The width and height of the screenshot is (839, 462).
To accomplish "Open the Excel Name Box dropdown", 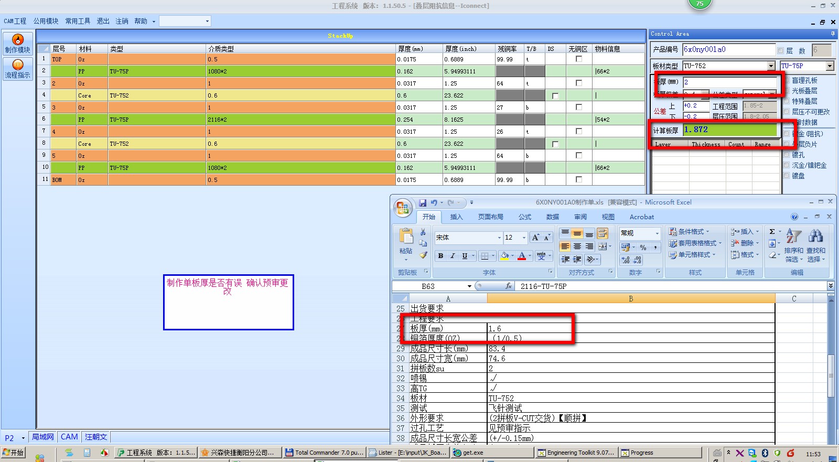I will coord(469,286).
